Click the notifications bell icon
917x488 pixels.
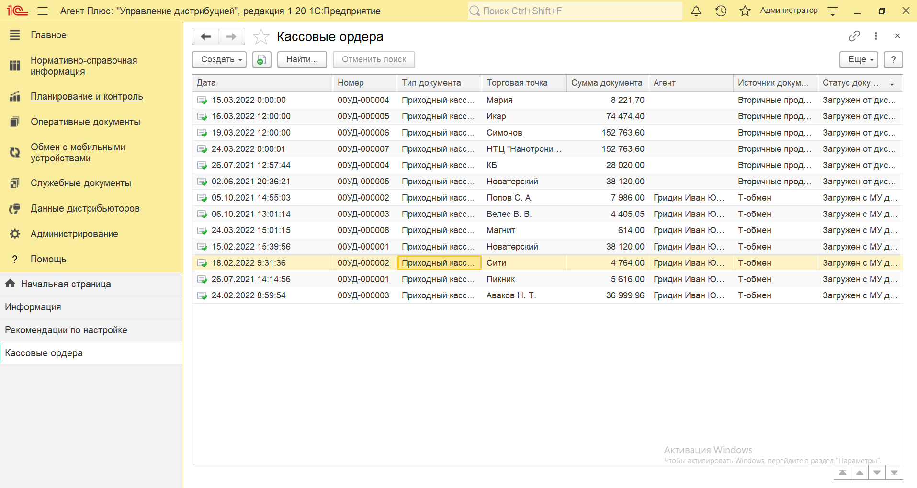pos(696,11)
